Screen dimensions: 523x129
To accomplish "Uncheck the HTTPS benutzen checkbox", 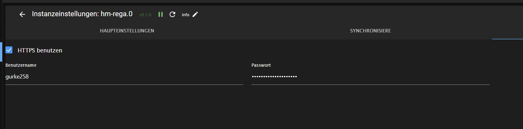I will pos(9,50).
